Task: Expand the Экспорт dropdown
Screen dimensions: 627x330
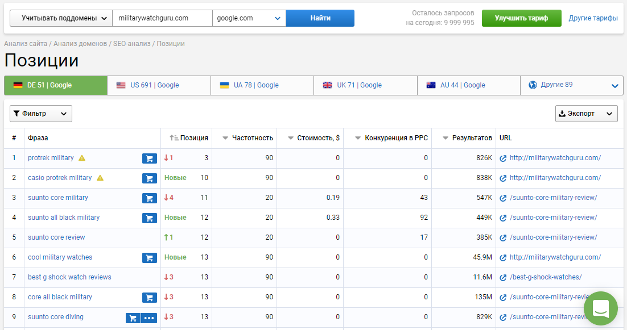Action: coord(586,114)
